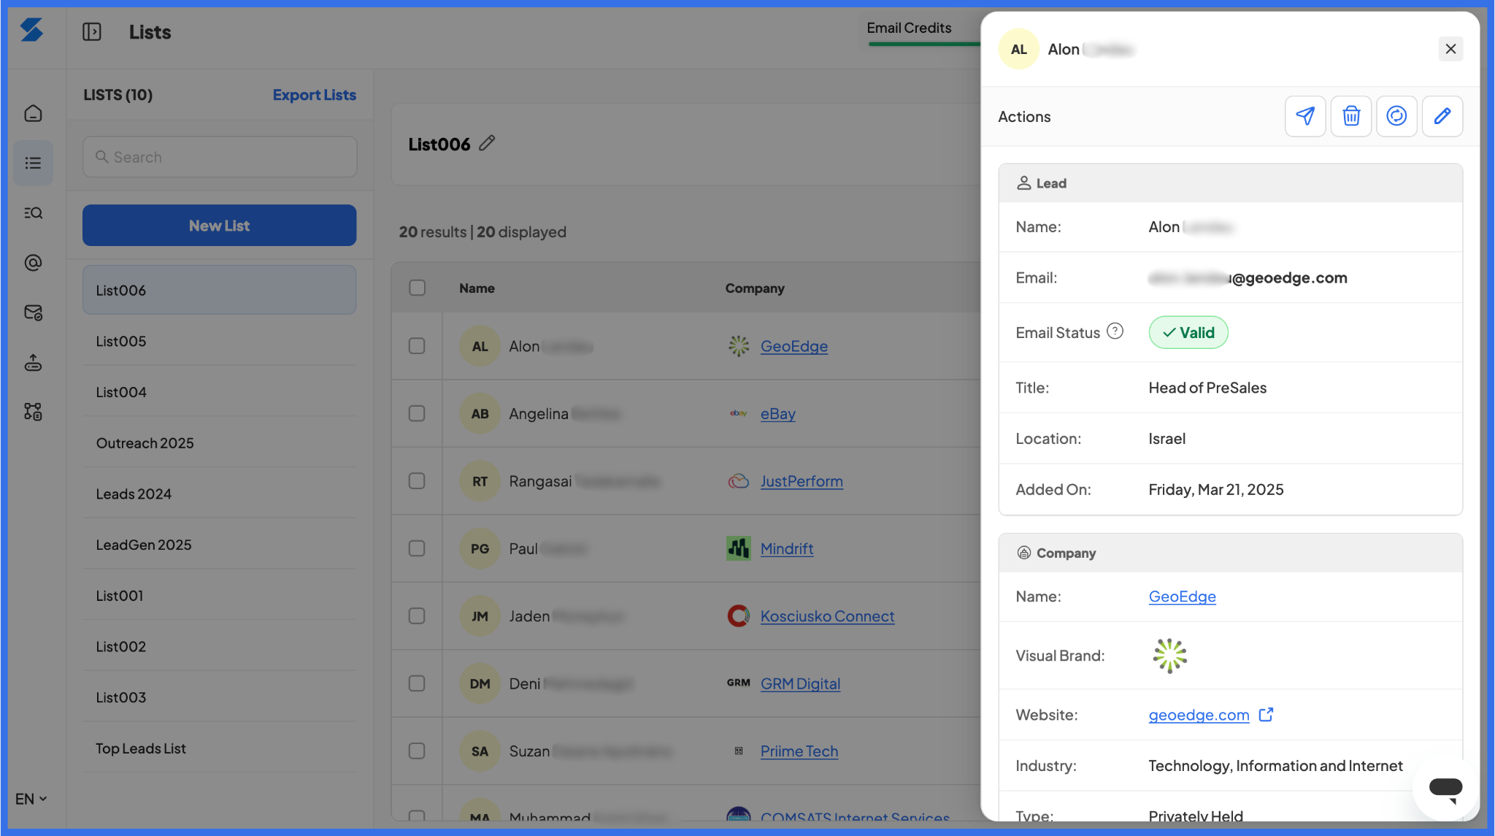Screen dimensions: 1495x836
Task: Open the integrations sidebar icon
Action: point(33,411)
